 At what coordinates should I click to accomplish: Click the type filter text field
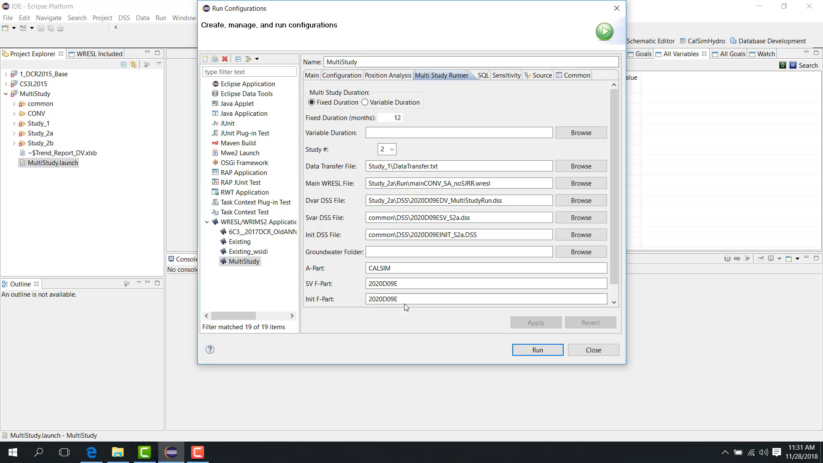tap(249, 72)
